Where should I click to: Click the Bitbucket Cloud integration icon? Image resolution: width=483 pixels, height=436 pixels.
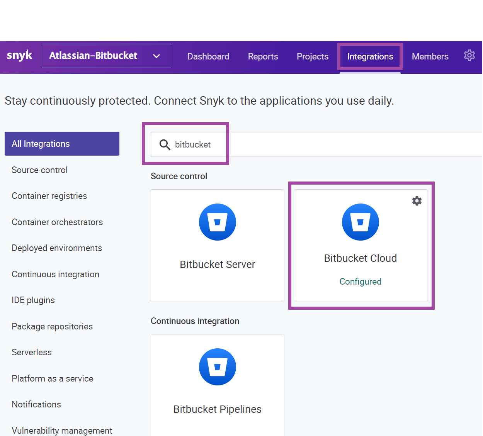360,222
